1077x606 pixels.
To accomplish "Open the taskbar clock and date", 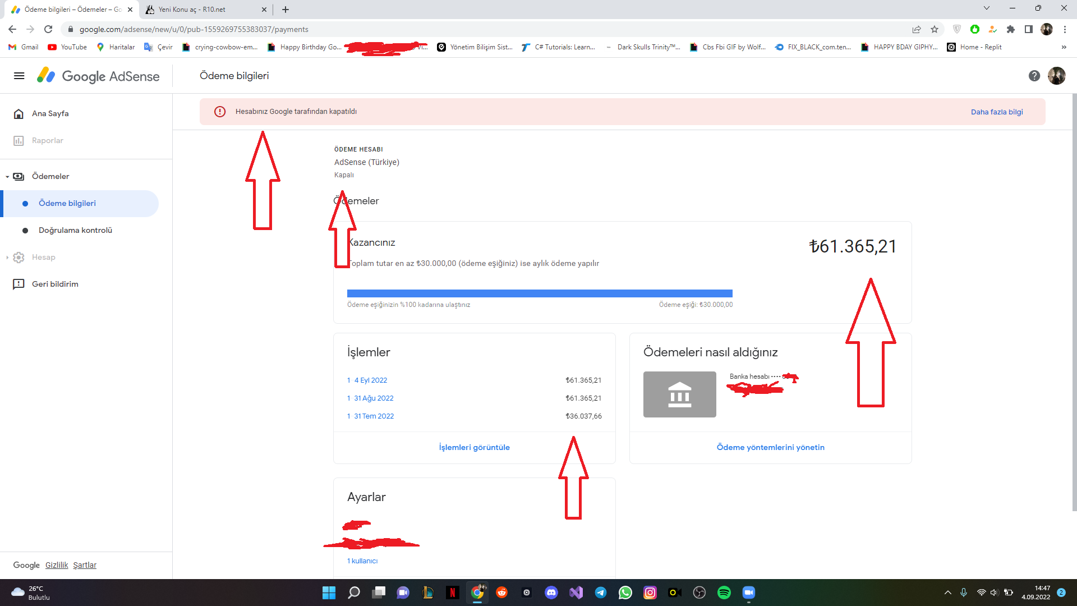I will pyautogui.click(x=1035, y=593).
